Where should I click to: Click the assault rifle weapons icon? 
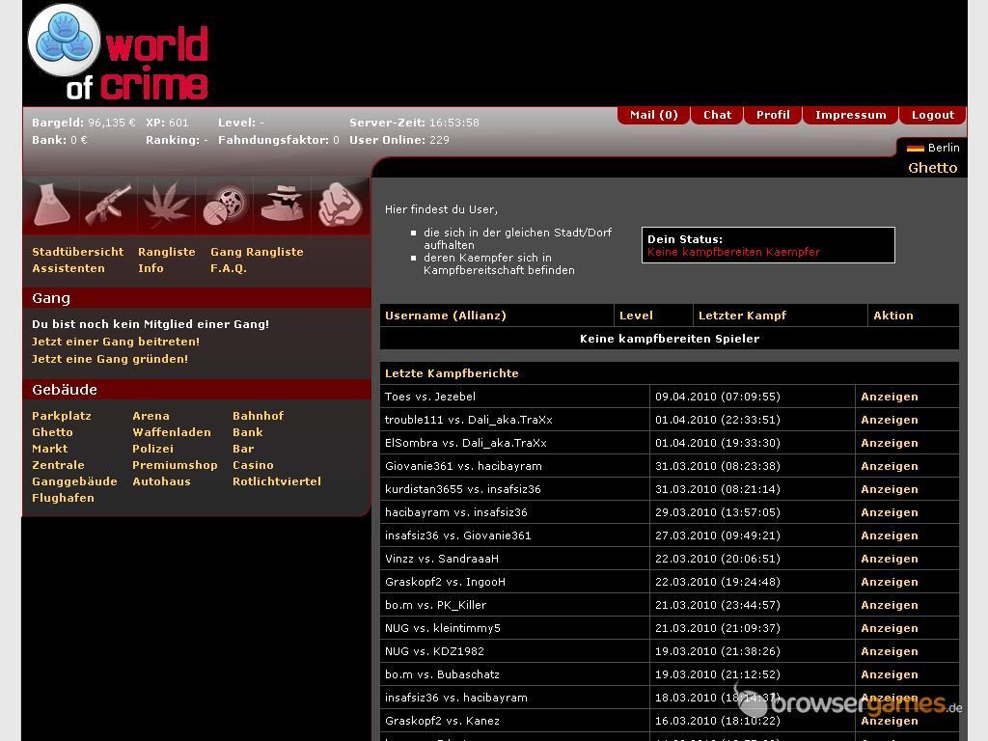tap(108, 205)
